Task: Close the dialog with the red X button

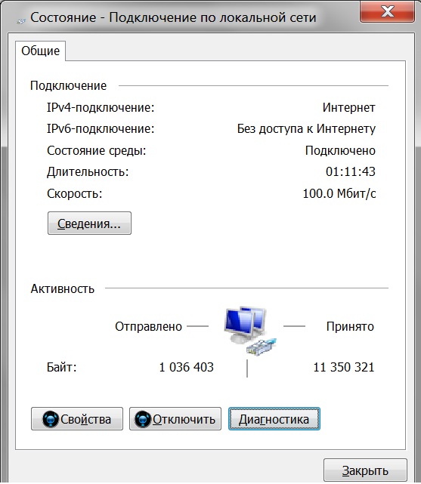Action: coord(387,12)
